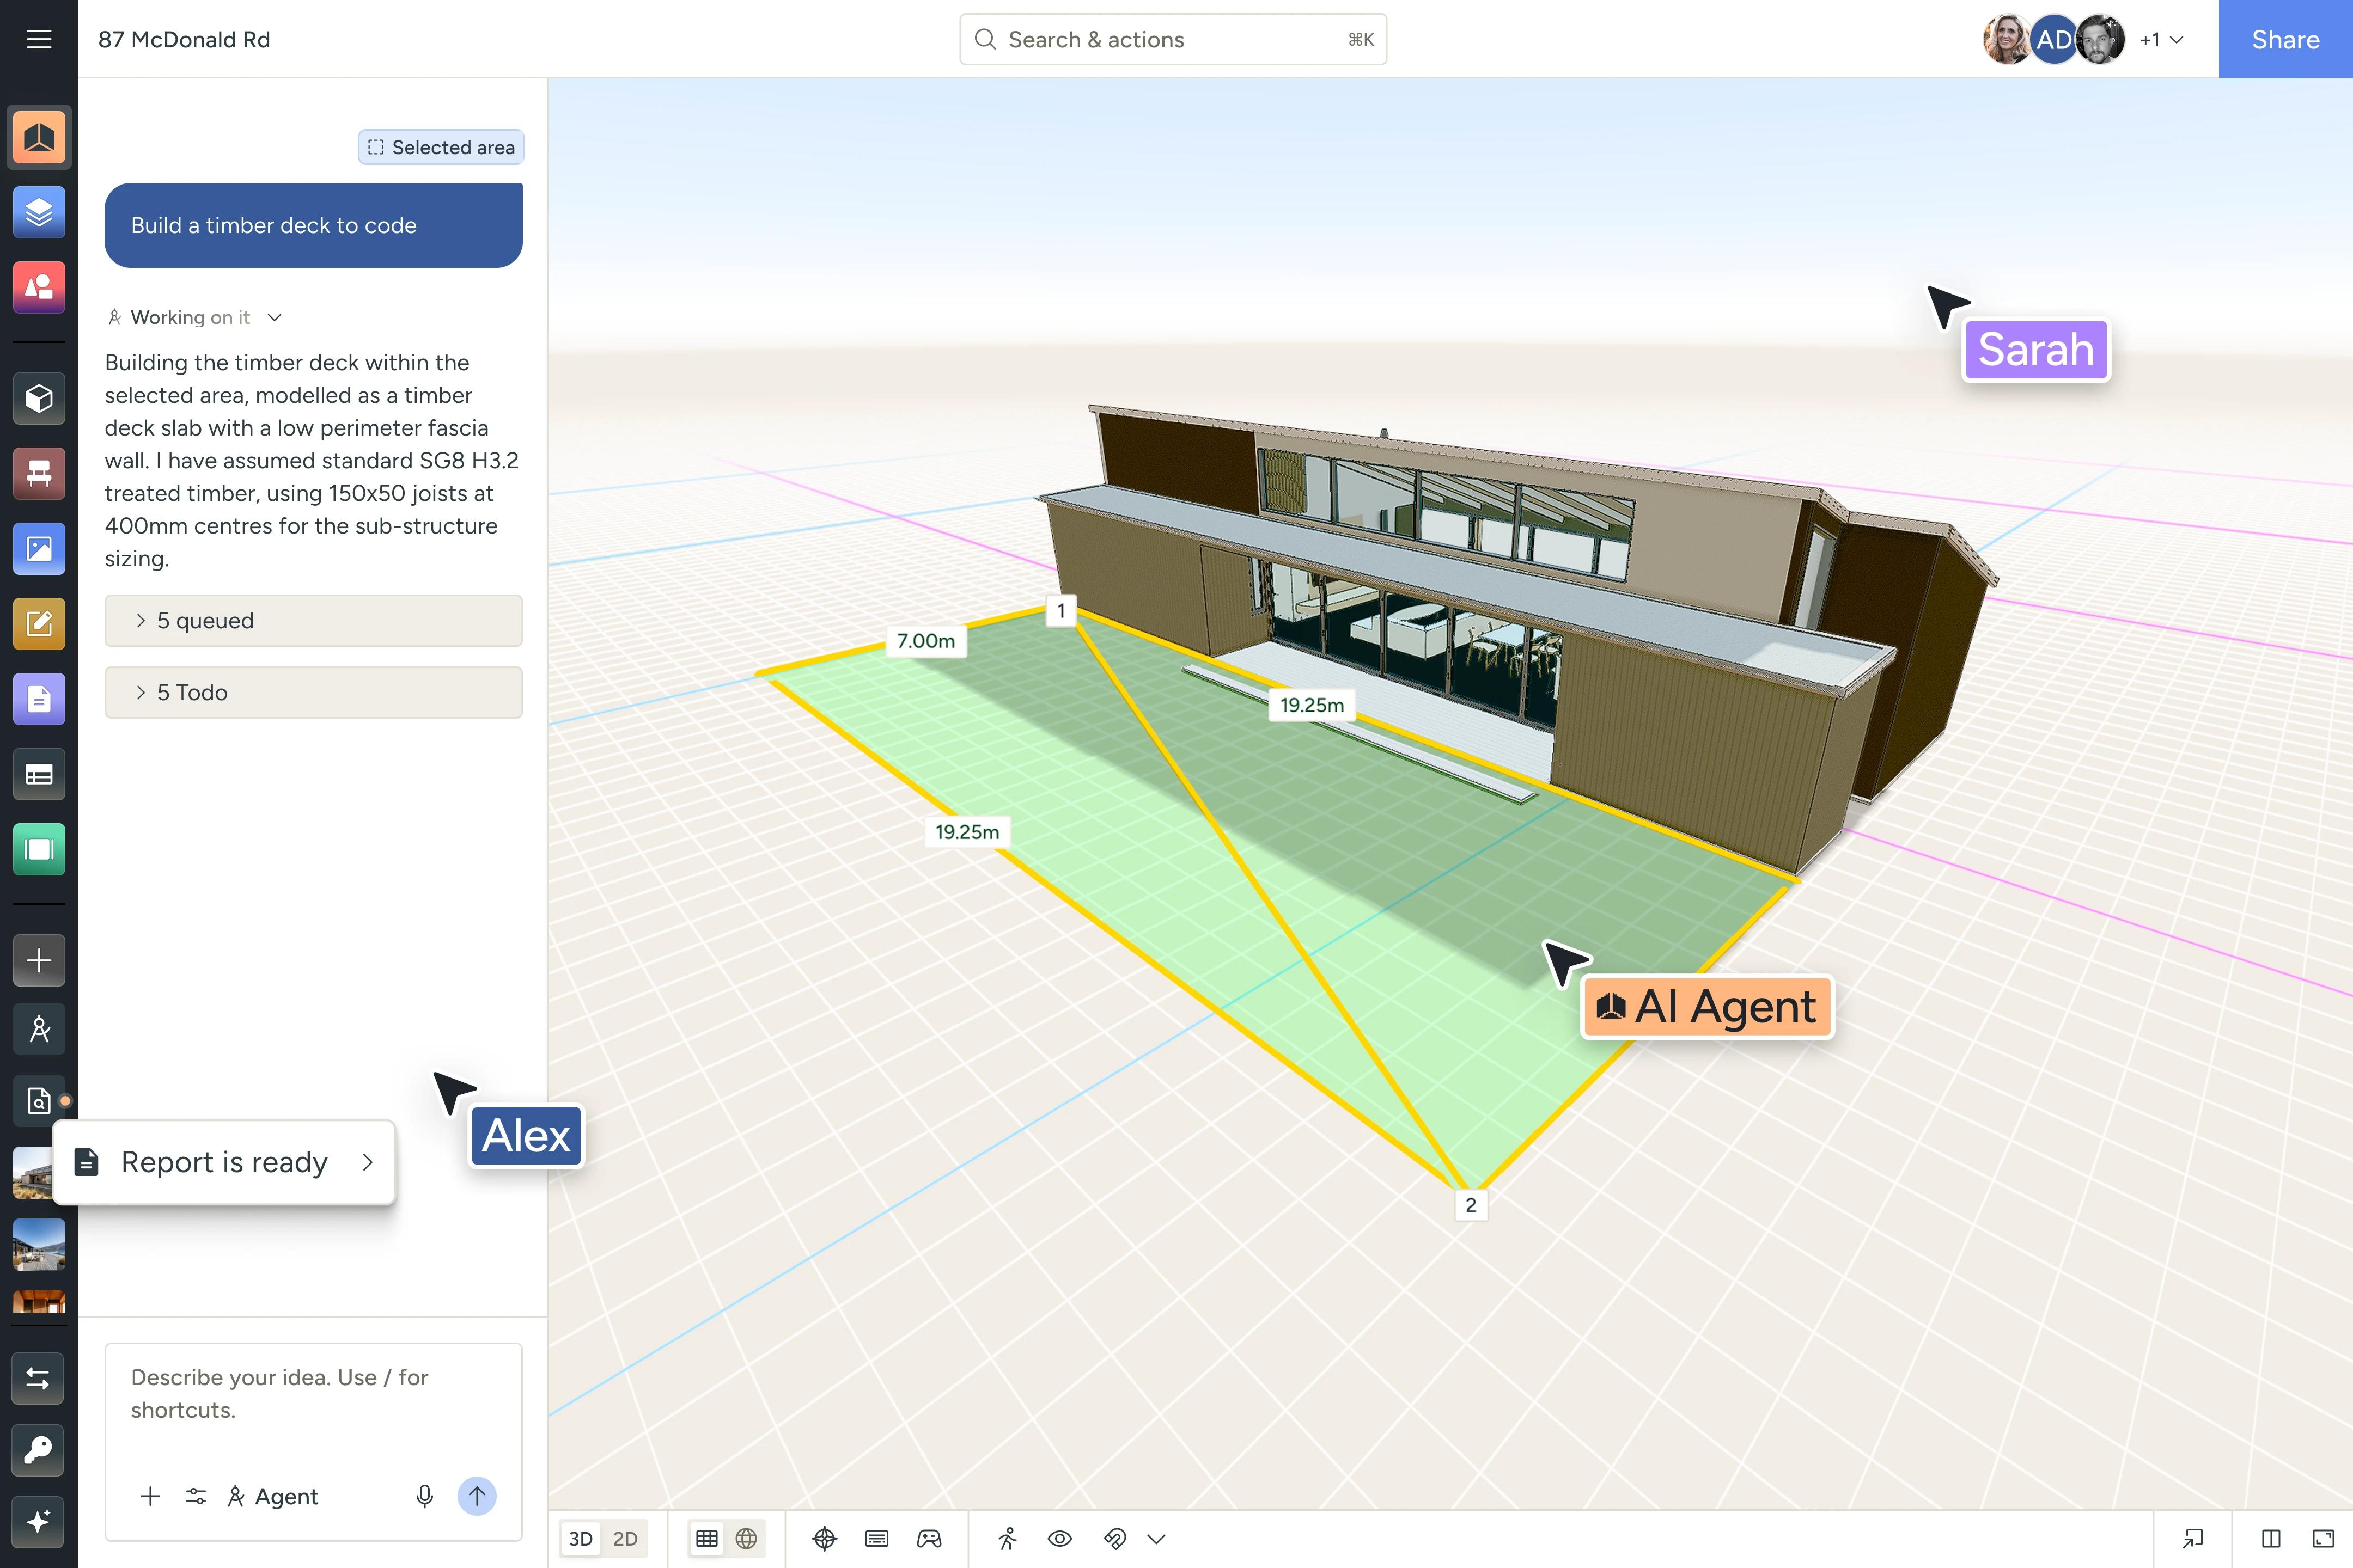
Task: Open the Agent mode selector
Action: [272, 1496]
